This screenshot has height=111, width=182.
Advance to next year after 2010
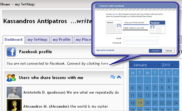coord(172,65)
